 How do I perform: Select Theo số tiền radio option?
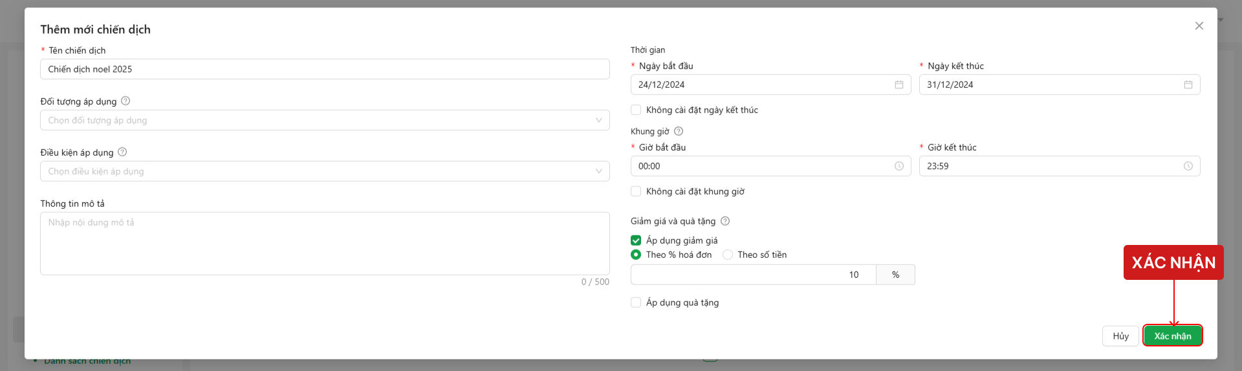tap(728, 255)
